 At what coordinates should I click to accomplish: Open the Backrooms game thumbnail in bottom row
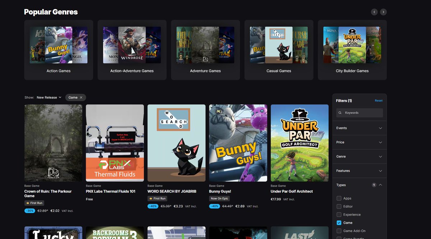click(115, 233)
